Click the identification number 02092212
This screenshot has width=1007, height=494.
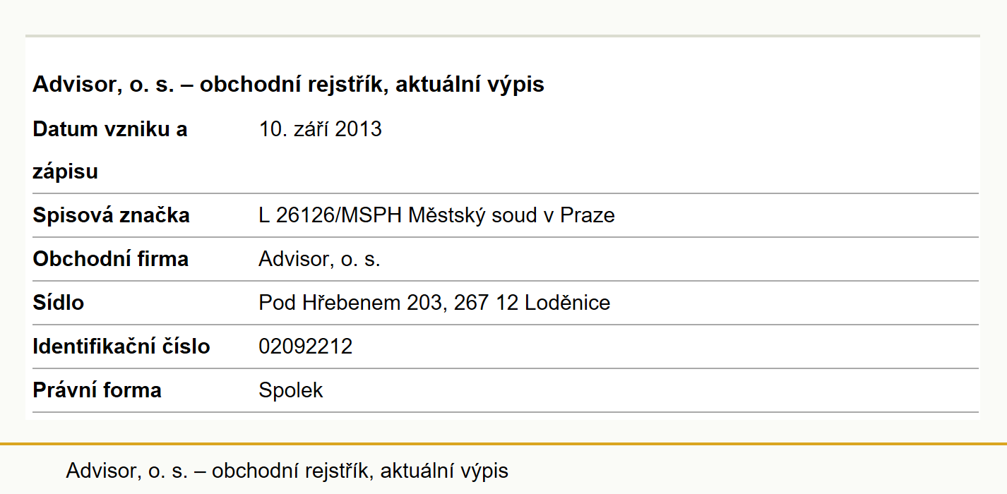pyautogui.click(x=305, y=347)
